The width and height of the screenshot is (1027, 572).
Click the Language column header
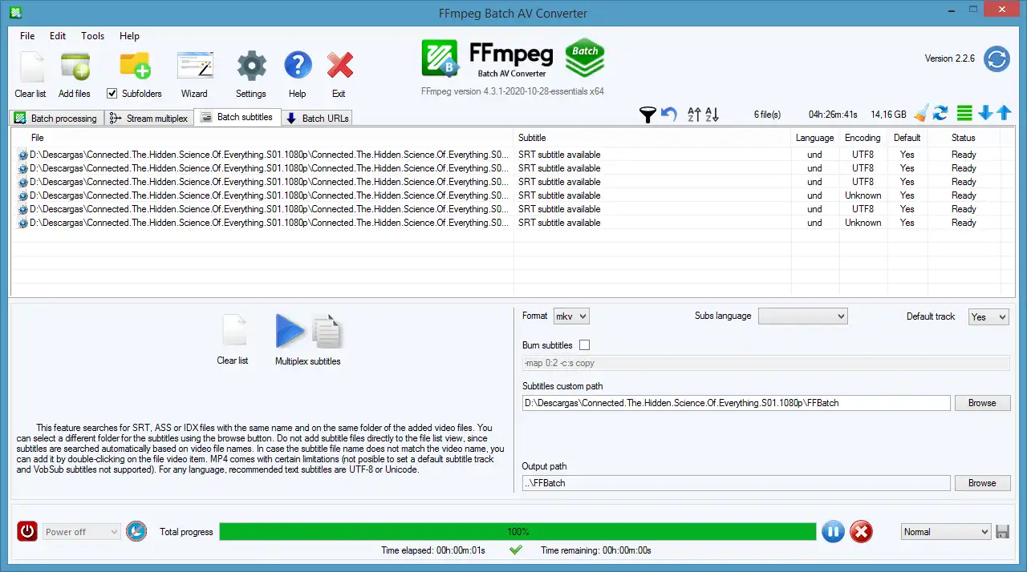point(815,138)
